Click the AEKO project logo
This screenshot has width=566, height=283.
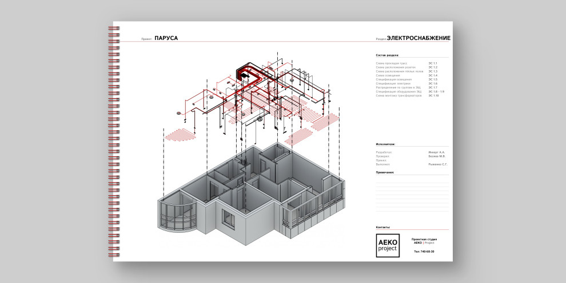pos(387,246)
